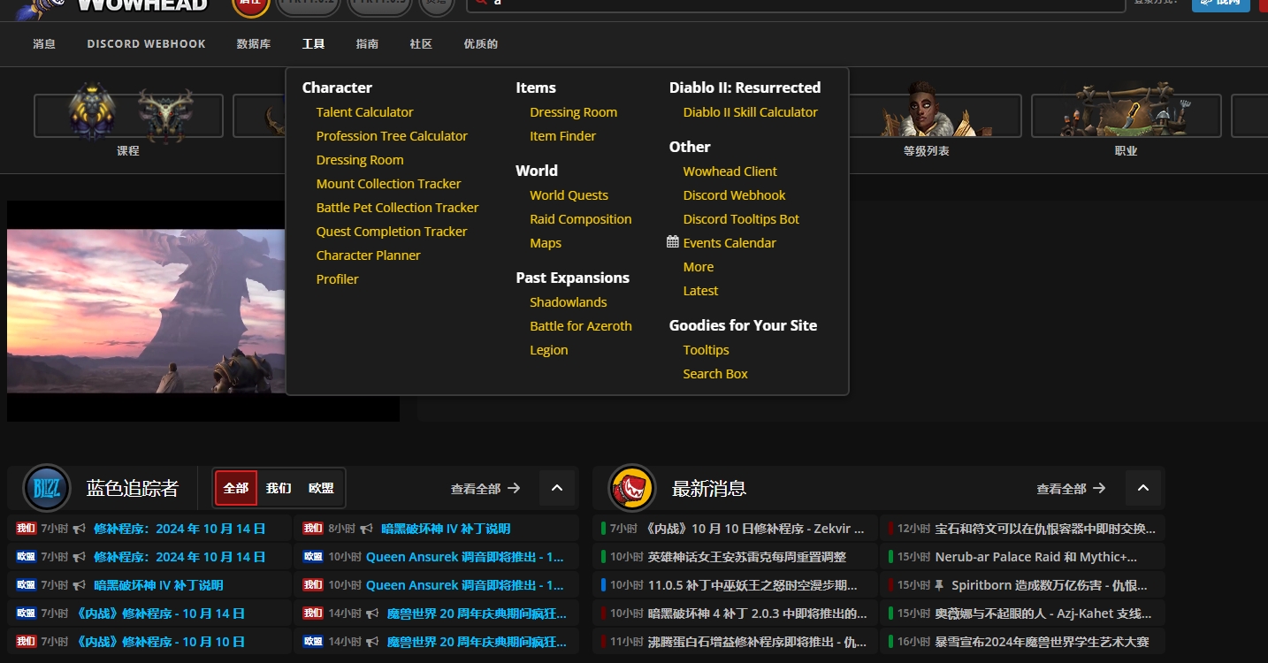Open Mount Collection Tracker
Screen dimensions: 1268x663
coord(388,184)
